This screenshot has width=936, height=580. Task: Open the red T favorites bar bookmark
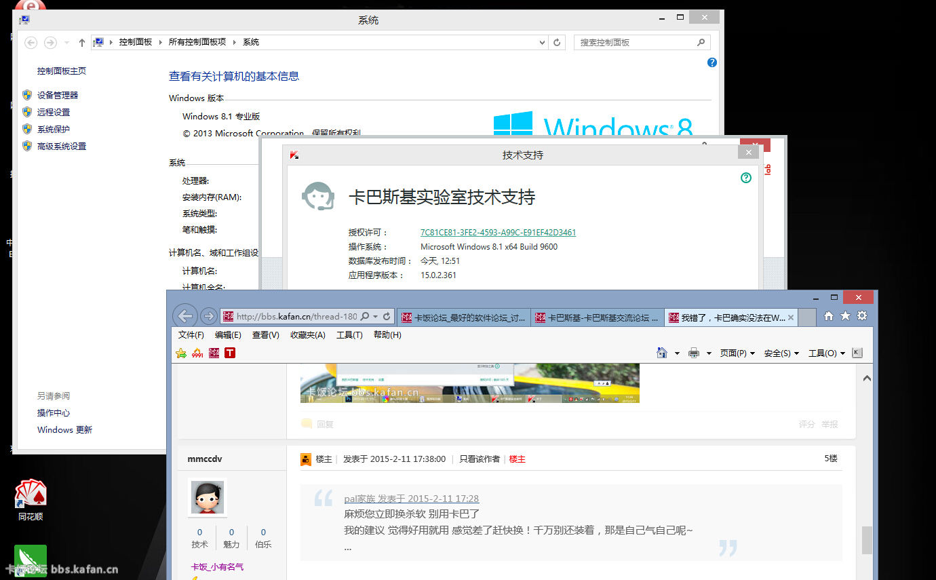point(230,353)
